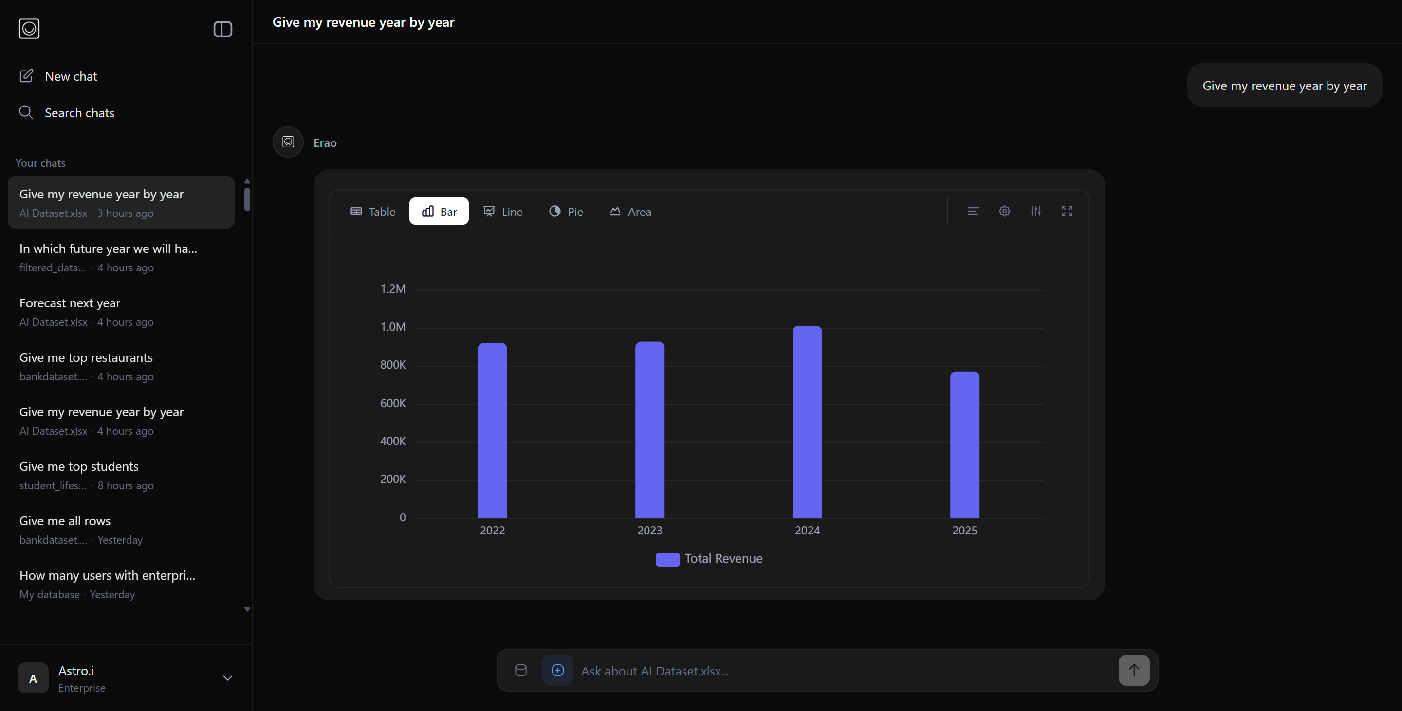
Task: Expand the Astro.i account chevron
Action: (x=227, y=678)
